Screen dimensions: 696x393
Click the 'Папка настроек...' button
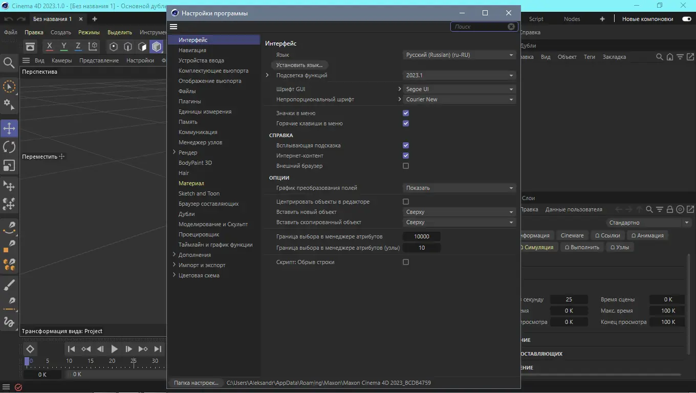tap(196, 383)
